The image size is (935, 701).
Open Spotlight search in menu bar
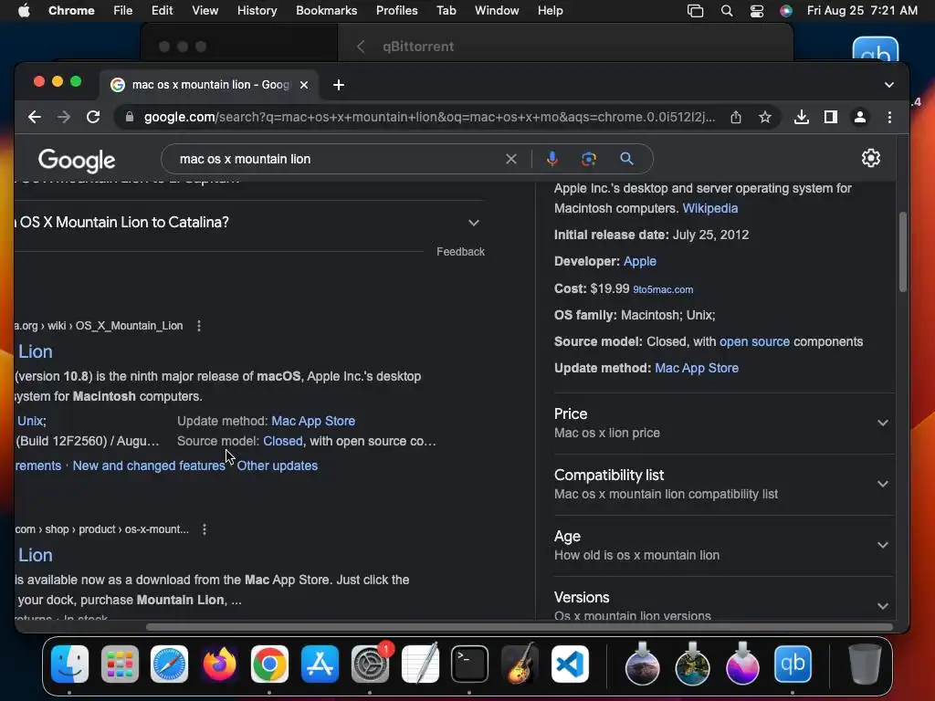pyautogui.click(x=726, y=11)
